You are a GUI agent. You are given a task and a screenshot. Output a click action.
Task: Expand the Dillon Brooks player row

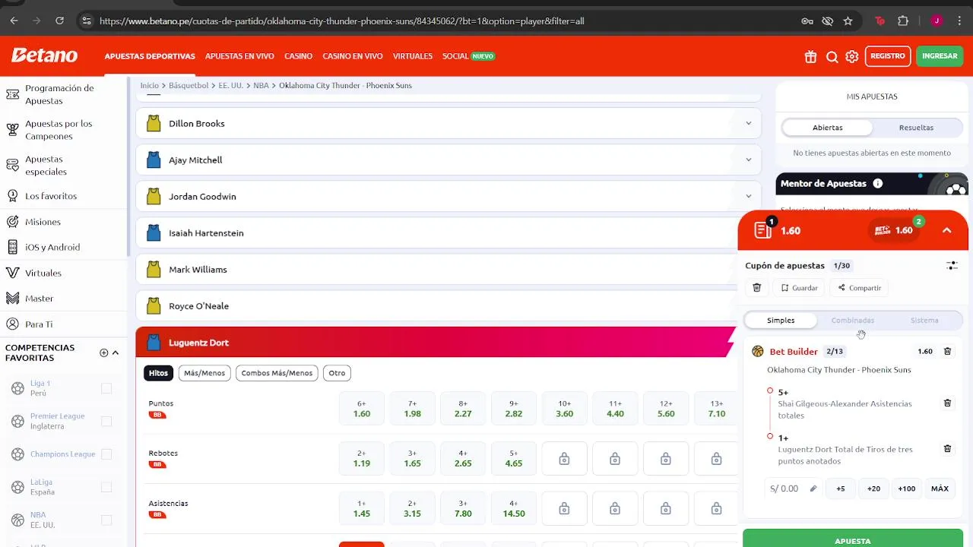tap(448, 123)
